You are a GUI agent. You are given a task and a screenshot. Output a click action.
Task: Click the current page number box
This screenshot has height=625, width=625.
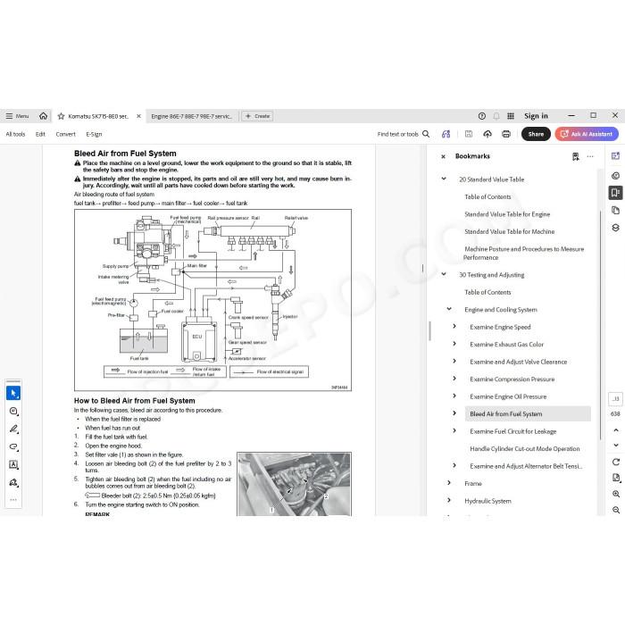[x=615, y=398]
